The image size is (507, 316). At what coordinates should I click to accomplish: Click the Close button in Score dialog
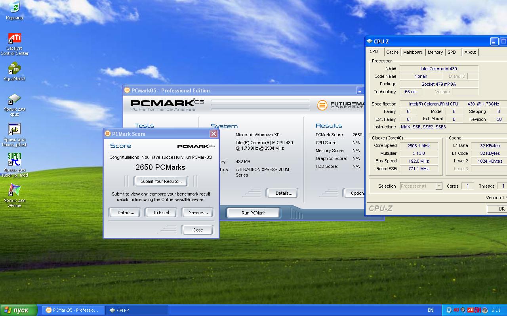point(198,230)
